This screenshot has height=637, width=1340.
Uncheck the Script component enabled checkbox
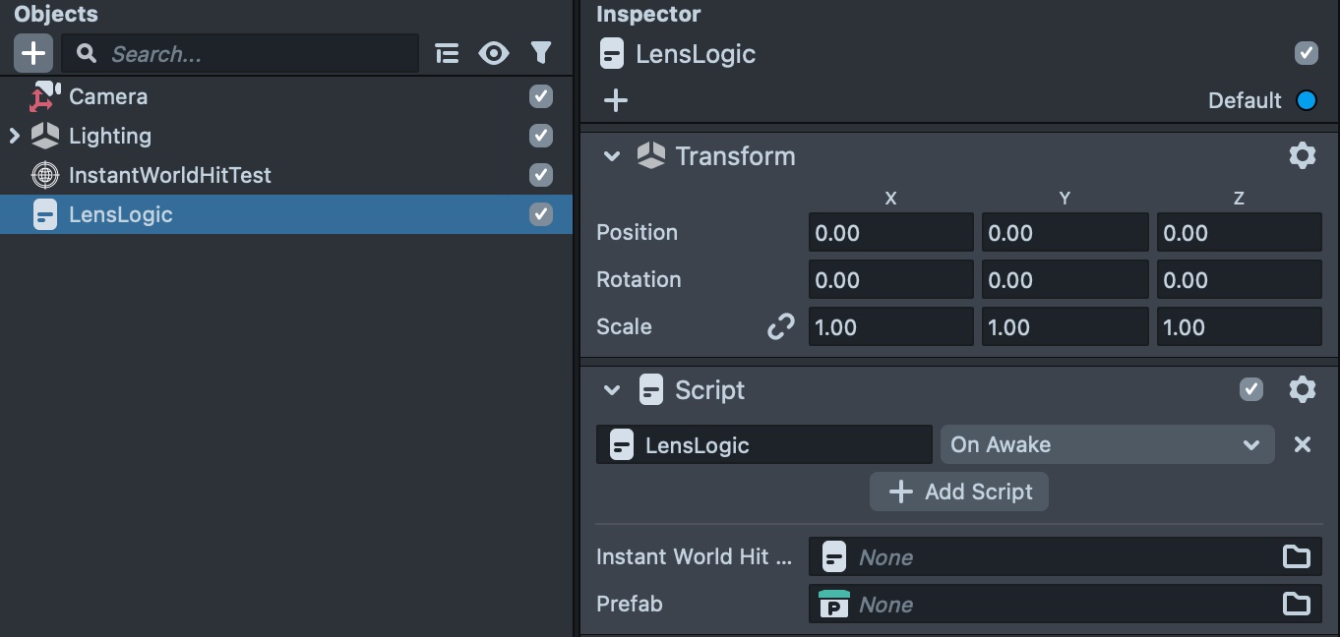(1250, 389)
